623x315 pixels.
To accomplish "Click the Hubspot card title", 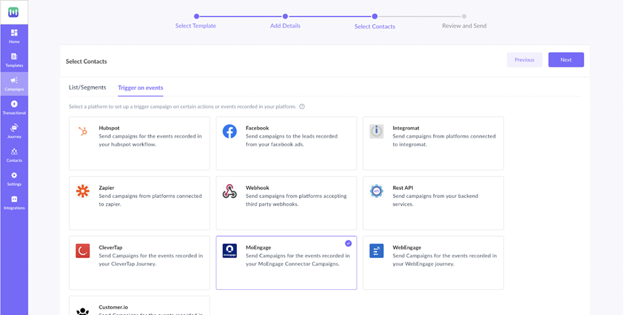I will click(x=109, y=128).
